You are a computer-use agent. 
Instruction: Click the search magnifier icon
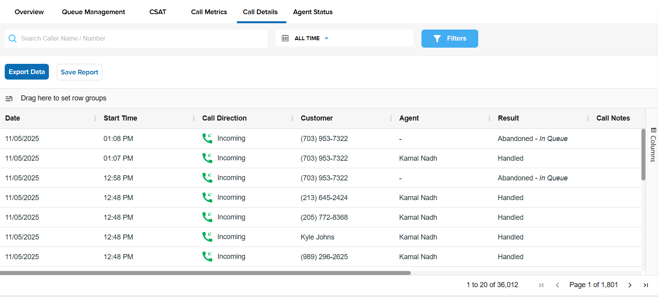13,39
